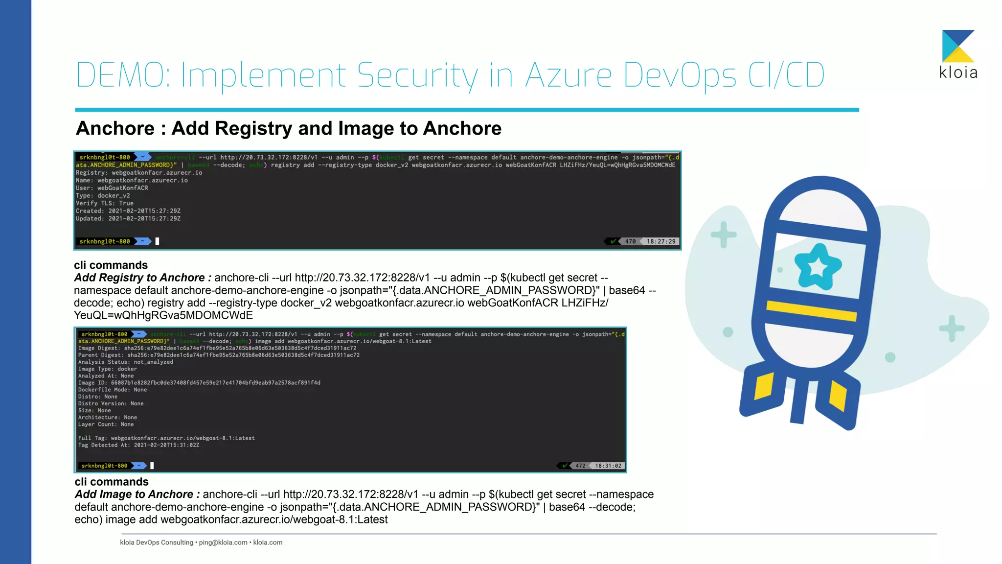The image size is (1002, 564).
Task: Open the second terminal screenshot showing image add
Action: click(x=350, y=399)
